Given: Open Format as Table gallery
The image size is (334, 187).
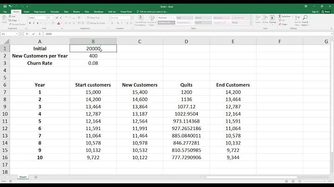Looking at the screenshot, I should tap(152, 21).
